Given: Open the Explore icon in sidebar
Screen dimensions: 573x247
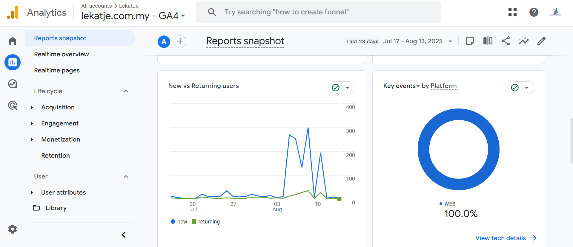Looking at the screenshot, I should (x=13, y=84).
